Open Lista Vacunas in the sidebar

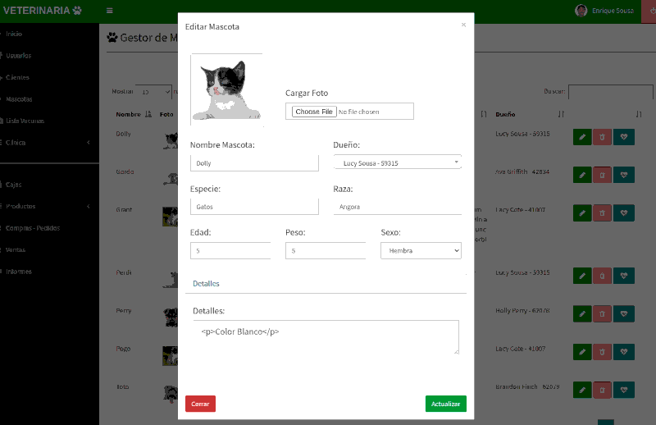coord(25,121)
